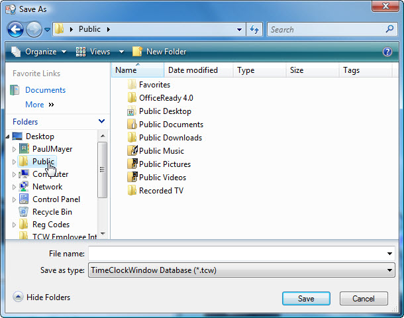Open the Organize menu
Screen dimensions: 404x318
[40, 52]
